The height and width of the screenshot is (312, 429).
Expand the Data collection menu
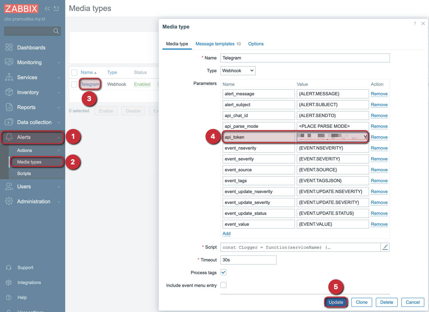tap(59, 122)
